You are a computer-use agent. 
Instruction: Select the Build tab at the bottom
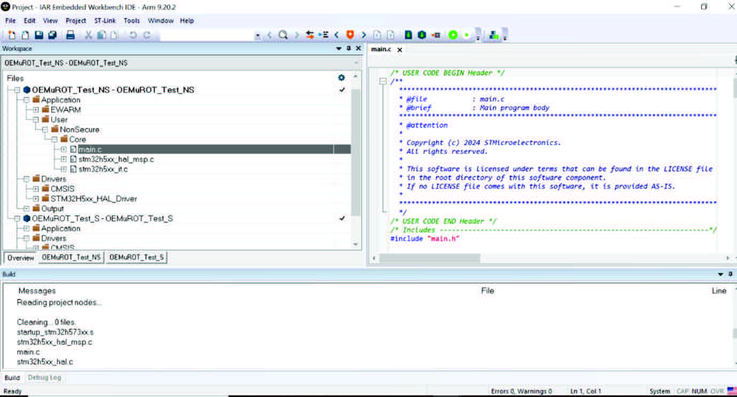coord(12,378)
